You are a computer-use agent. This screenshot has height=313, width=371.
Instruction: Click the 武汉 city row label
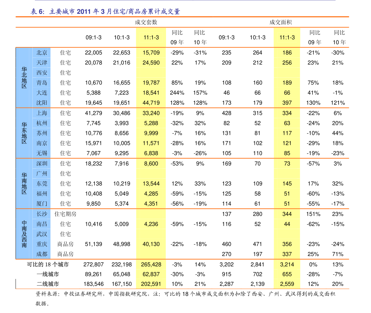42,234
